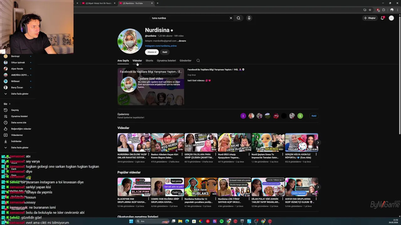401x225 pixels.
Task: Switch to the Oynatma listeleri channel tab
Action: [x=166, y=61]
